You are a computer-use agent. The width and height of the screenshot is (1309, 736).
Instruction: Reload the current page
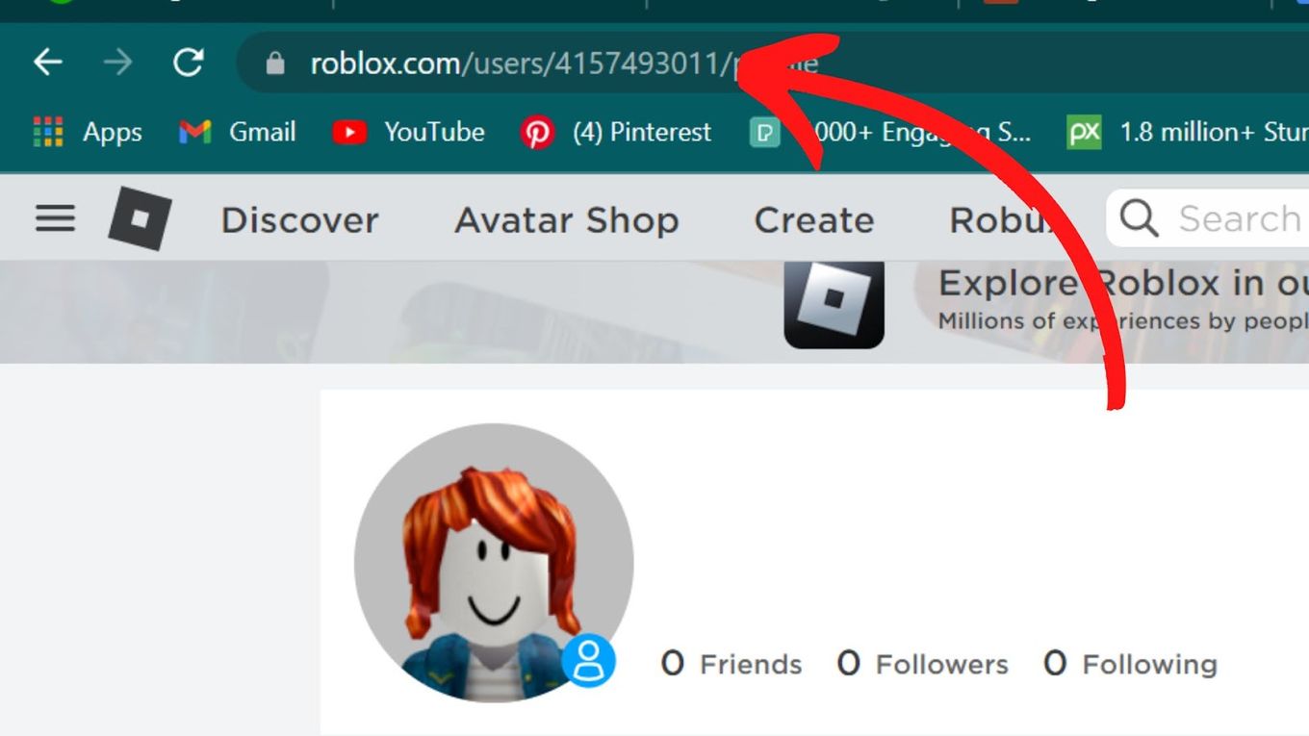click(189, 62)
